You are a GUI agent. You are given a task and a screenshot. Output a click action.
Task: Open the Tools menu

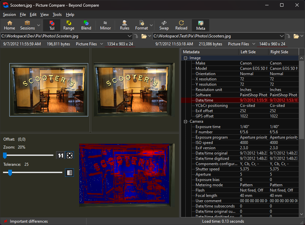pyautogui.click(x=57, y=15)
